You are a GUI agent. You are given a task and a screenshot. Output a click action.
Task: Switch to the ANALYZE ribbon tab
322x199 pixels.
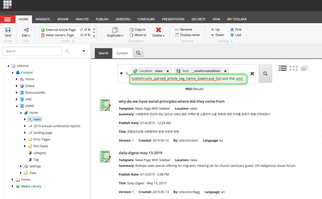coord(82,19)
